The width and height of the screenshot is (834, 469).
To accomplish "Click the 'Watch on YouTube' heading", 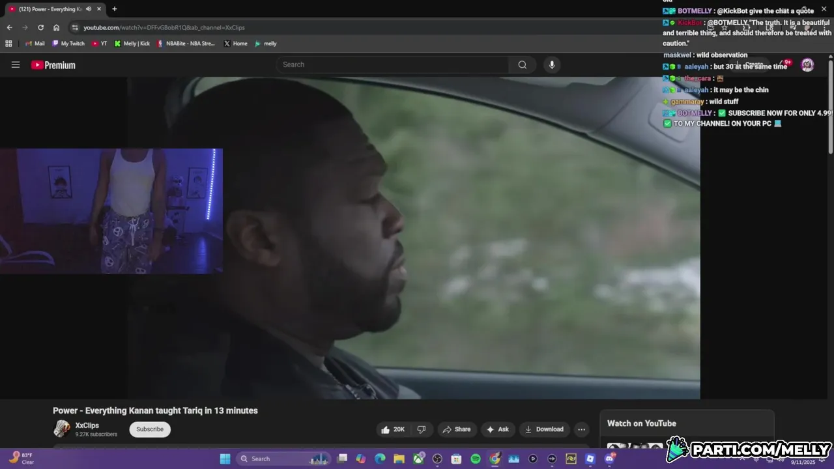I will [642, 423].
